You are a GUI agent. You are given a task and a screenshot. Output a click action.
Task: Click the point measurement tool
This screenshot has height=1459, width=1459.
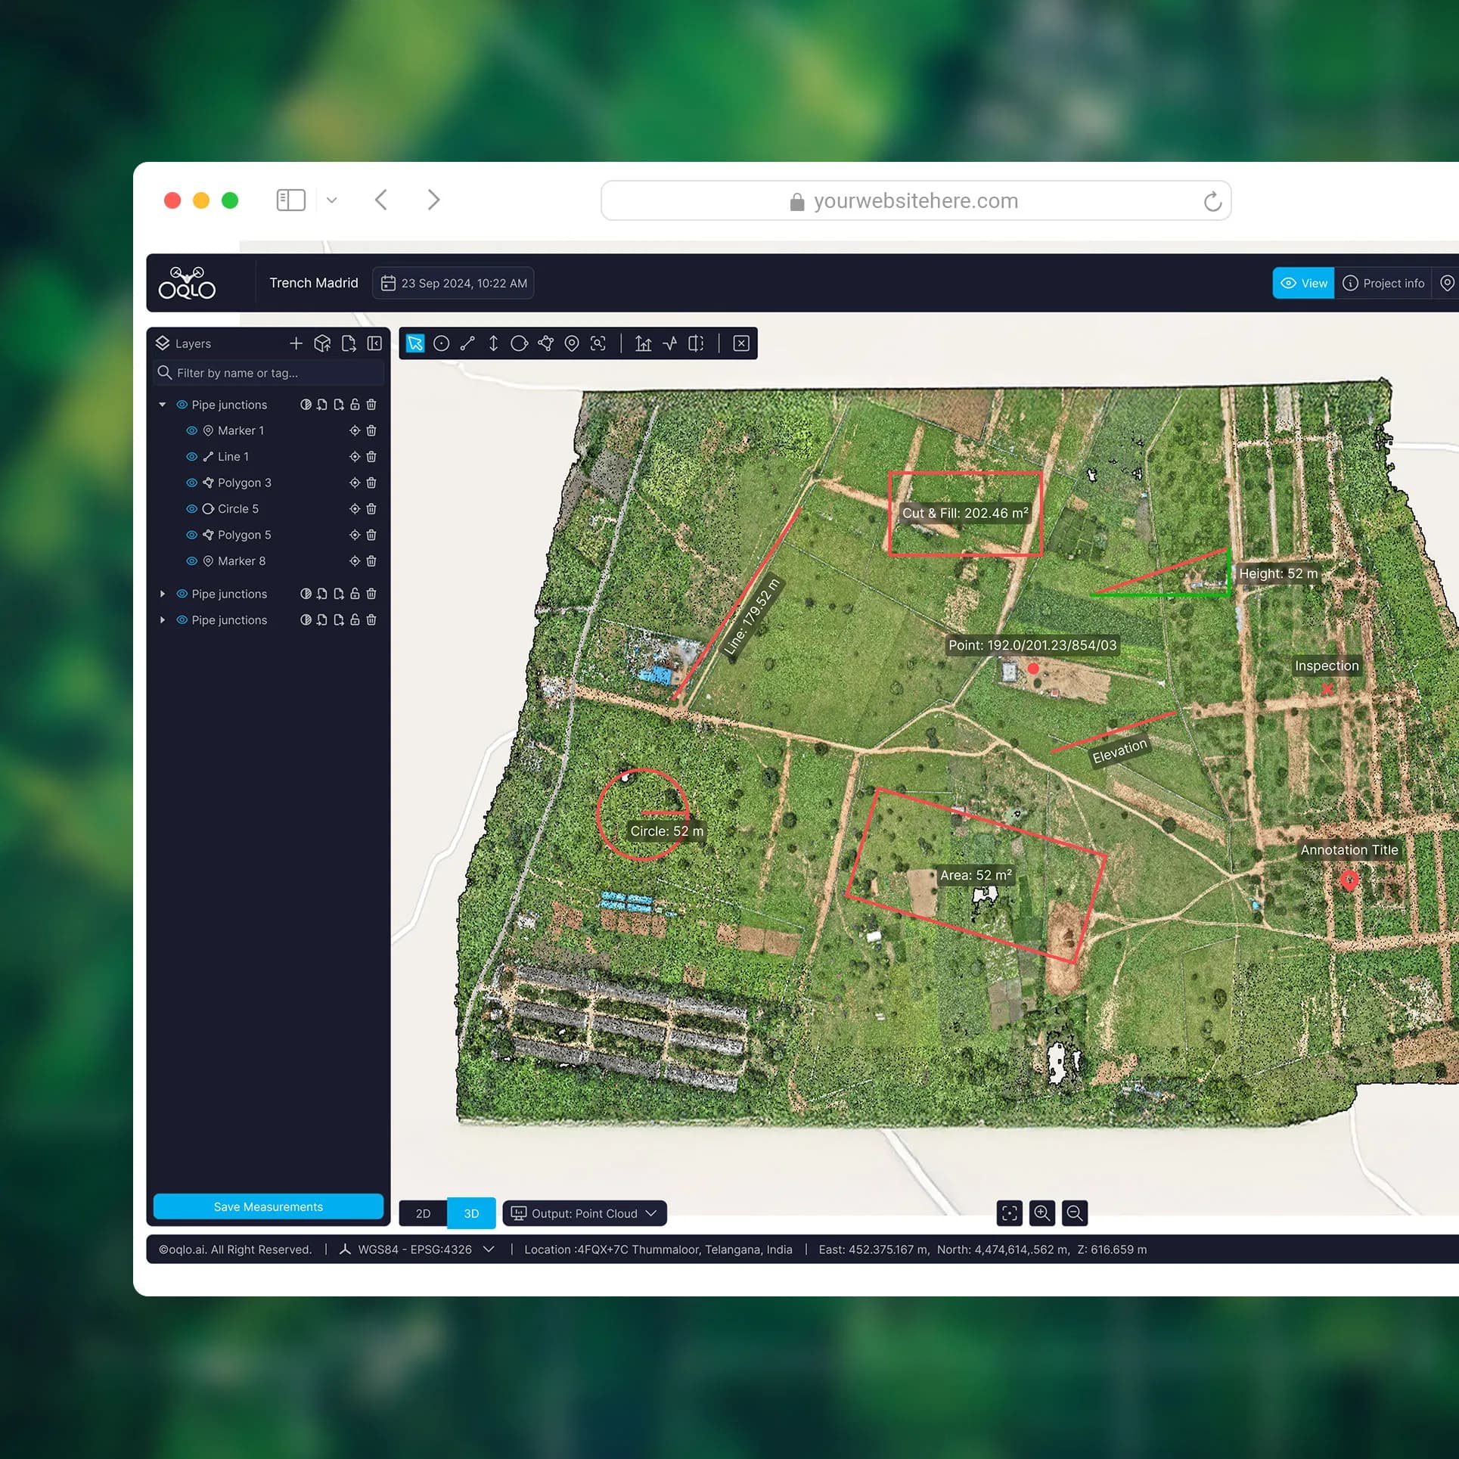pos(442,343)
